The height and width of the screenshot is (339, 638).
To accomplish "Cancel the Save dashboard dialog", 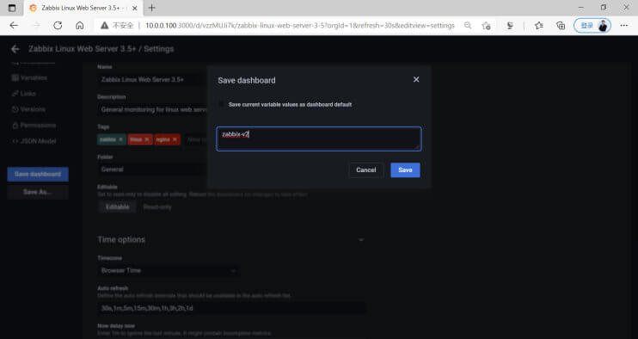I will click(365, 170).
